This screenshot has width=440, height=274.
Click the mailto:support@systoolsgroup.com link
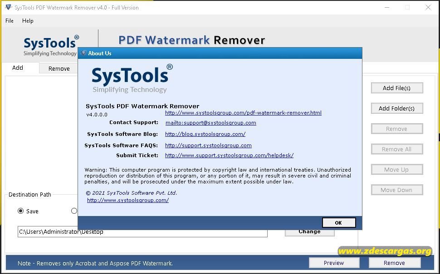pos(211,123)
